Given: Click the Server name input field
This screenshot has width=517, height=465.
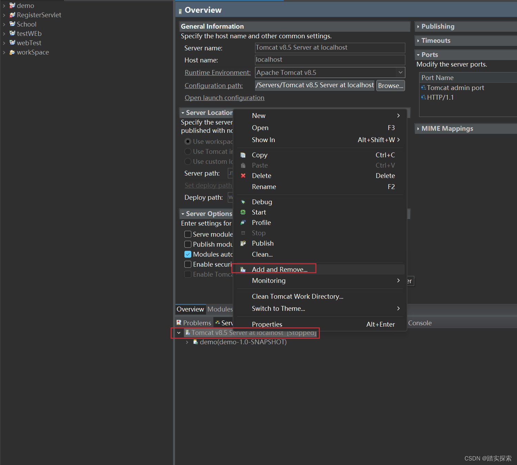Looking at the screenshot, I should (330, 48).
